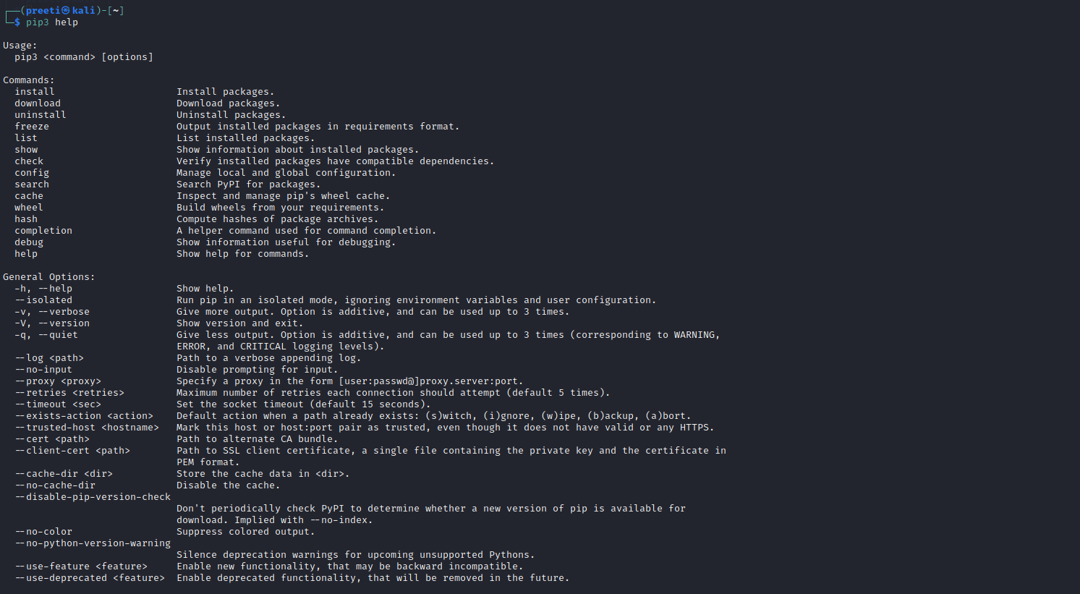Click the 'preeti㉿kali' prompt username

[x=61, y=11]
